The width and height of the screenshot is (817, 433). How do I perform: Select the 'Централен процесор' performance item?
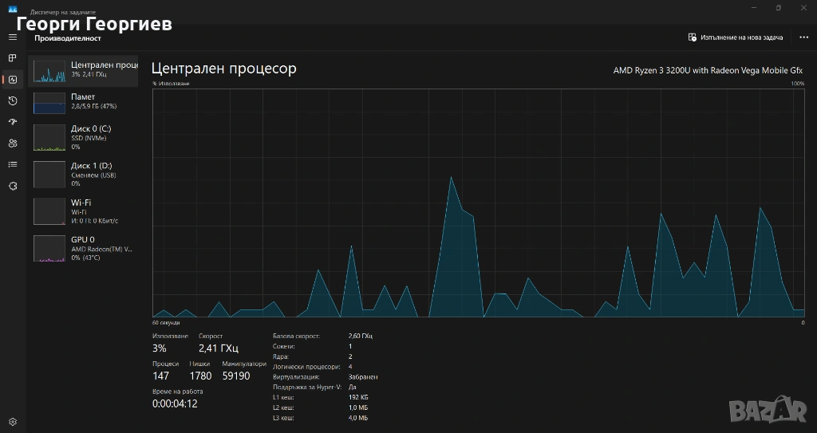click(84, 70)
